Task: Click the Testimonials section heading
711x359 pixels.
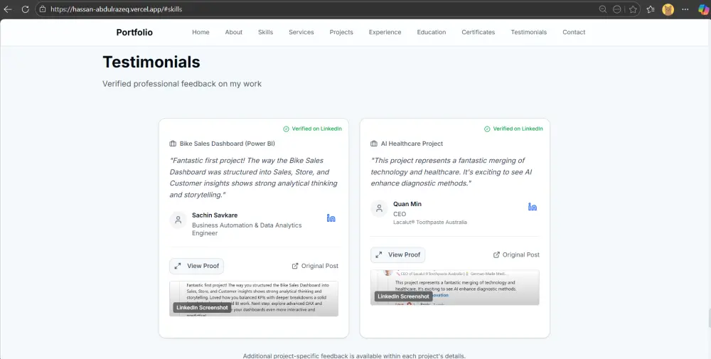Action: click(151, 62)
